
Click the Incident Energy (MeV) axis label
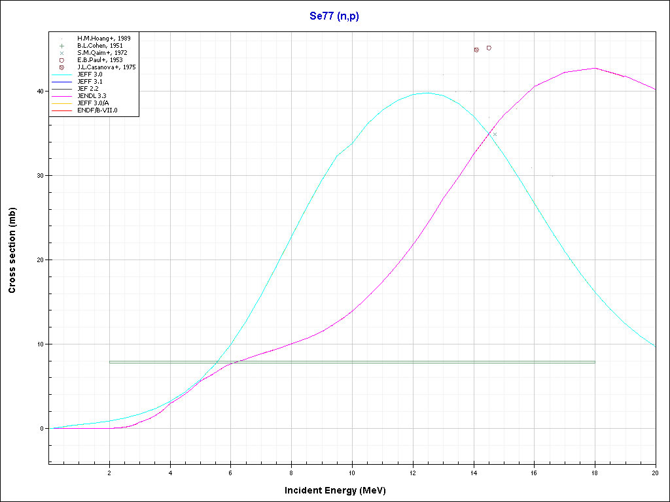340,490
